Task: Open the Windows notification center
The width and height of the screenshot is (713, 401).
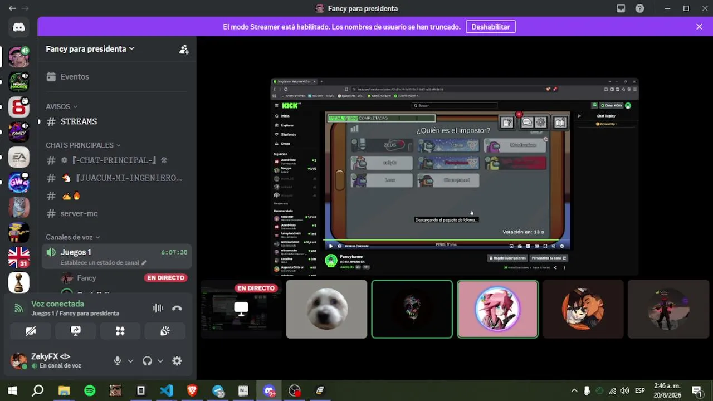Action: coord(697,390)
